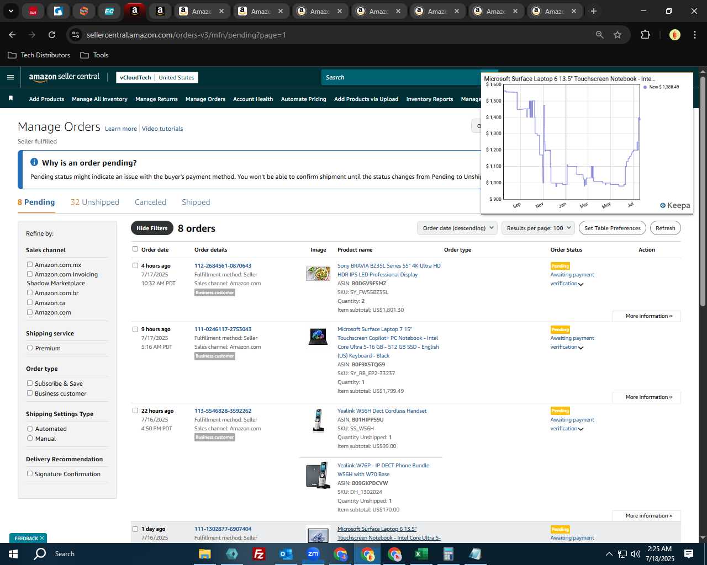Expand 'More information' for Sony BRAVIA order
The height and width of the screenshot is (565, 707).
coord(646,316)
